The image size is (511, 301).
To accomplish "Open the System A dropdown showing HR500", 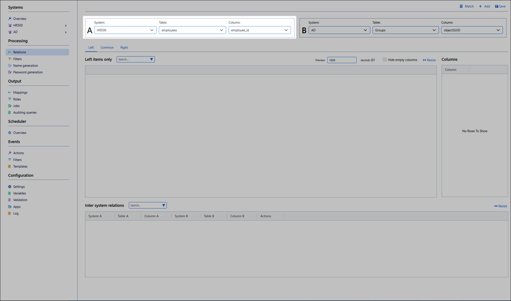I will (x=125, y=30).
